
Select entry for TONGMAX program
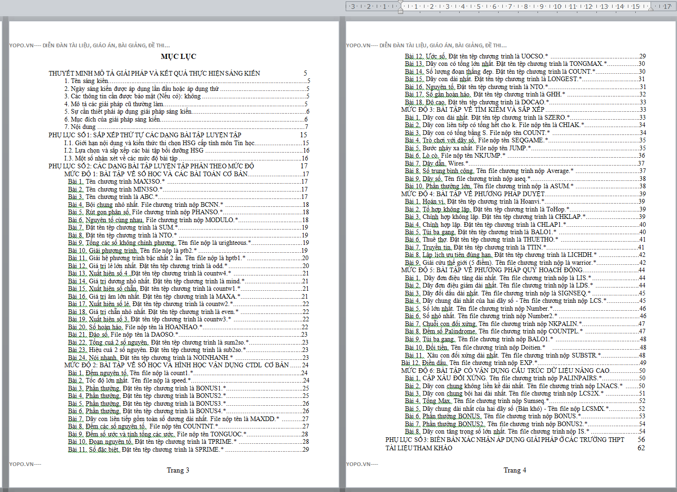[x=525, y=64]
